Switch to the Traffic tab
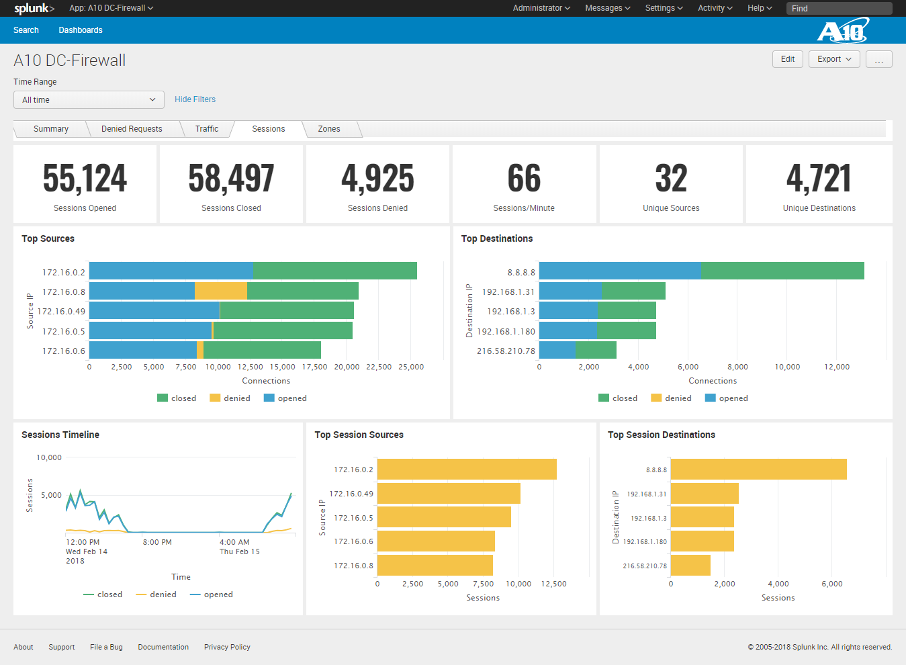906x665 pixels. click(207, 129)
